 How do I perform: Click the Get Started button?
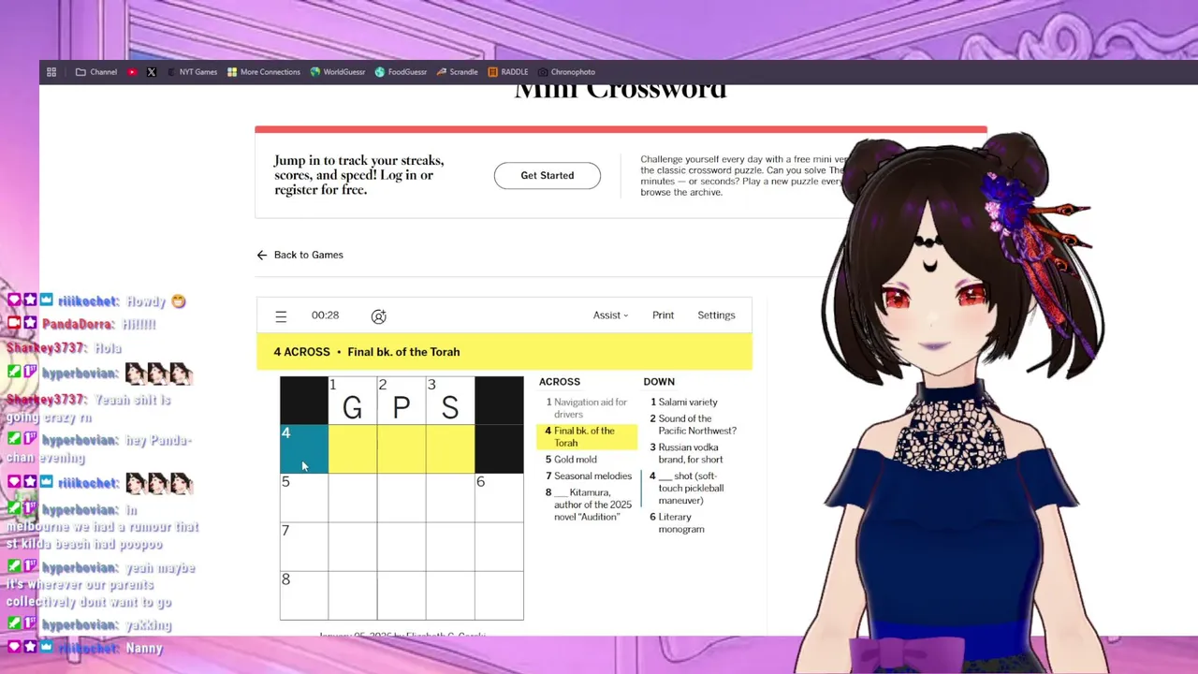tap(548, 175)
